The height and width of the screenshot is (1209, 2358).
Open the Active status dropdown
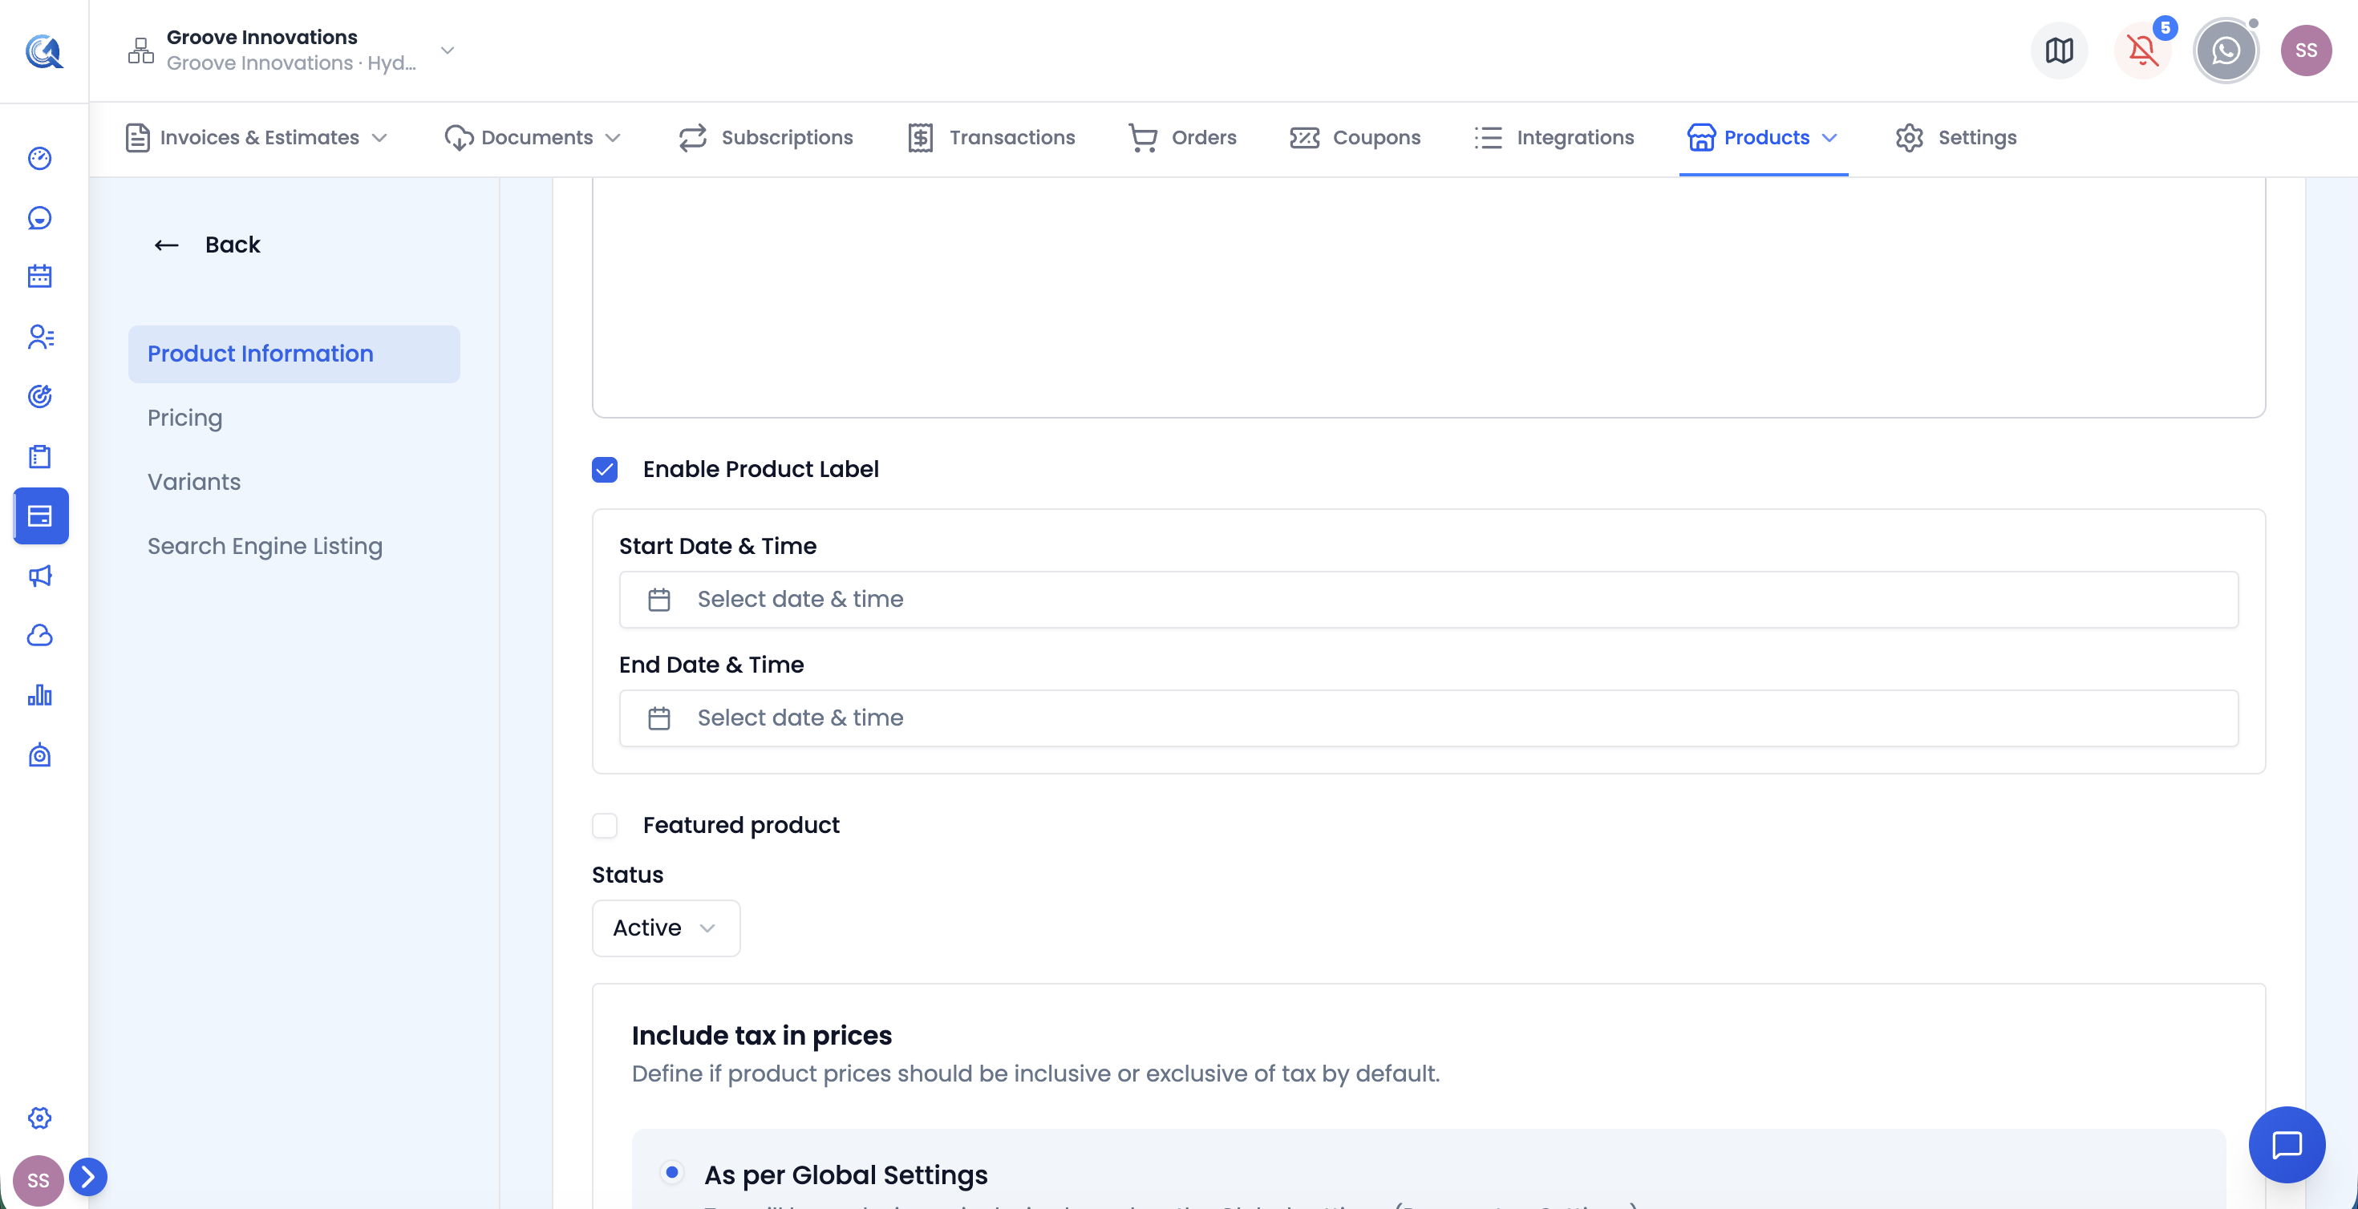pyautogui.click(x=666, y=928)
